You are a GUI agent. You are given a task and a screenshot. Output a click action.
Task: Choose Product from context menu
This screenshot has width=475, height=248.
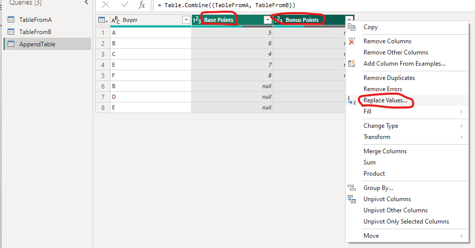point(374,174)
